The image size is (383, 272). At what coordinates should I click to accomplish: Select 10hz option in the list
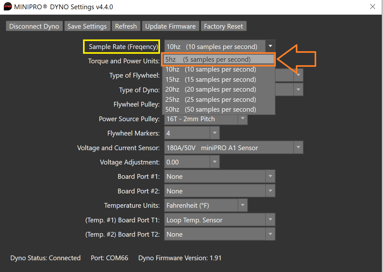click(219, 69)
